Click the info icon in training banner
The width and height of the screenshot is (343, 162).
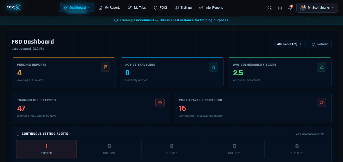(x=116, y=20)
